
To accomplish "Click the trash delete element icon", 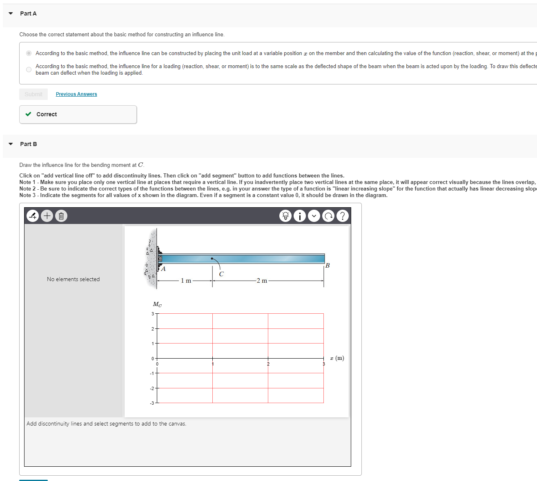I will click(x=61, y=216).
